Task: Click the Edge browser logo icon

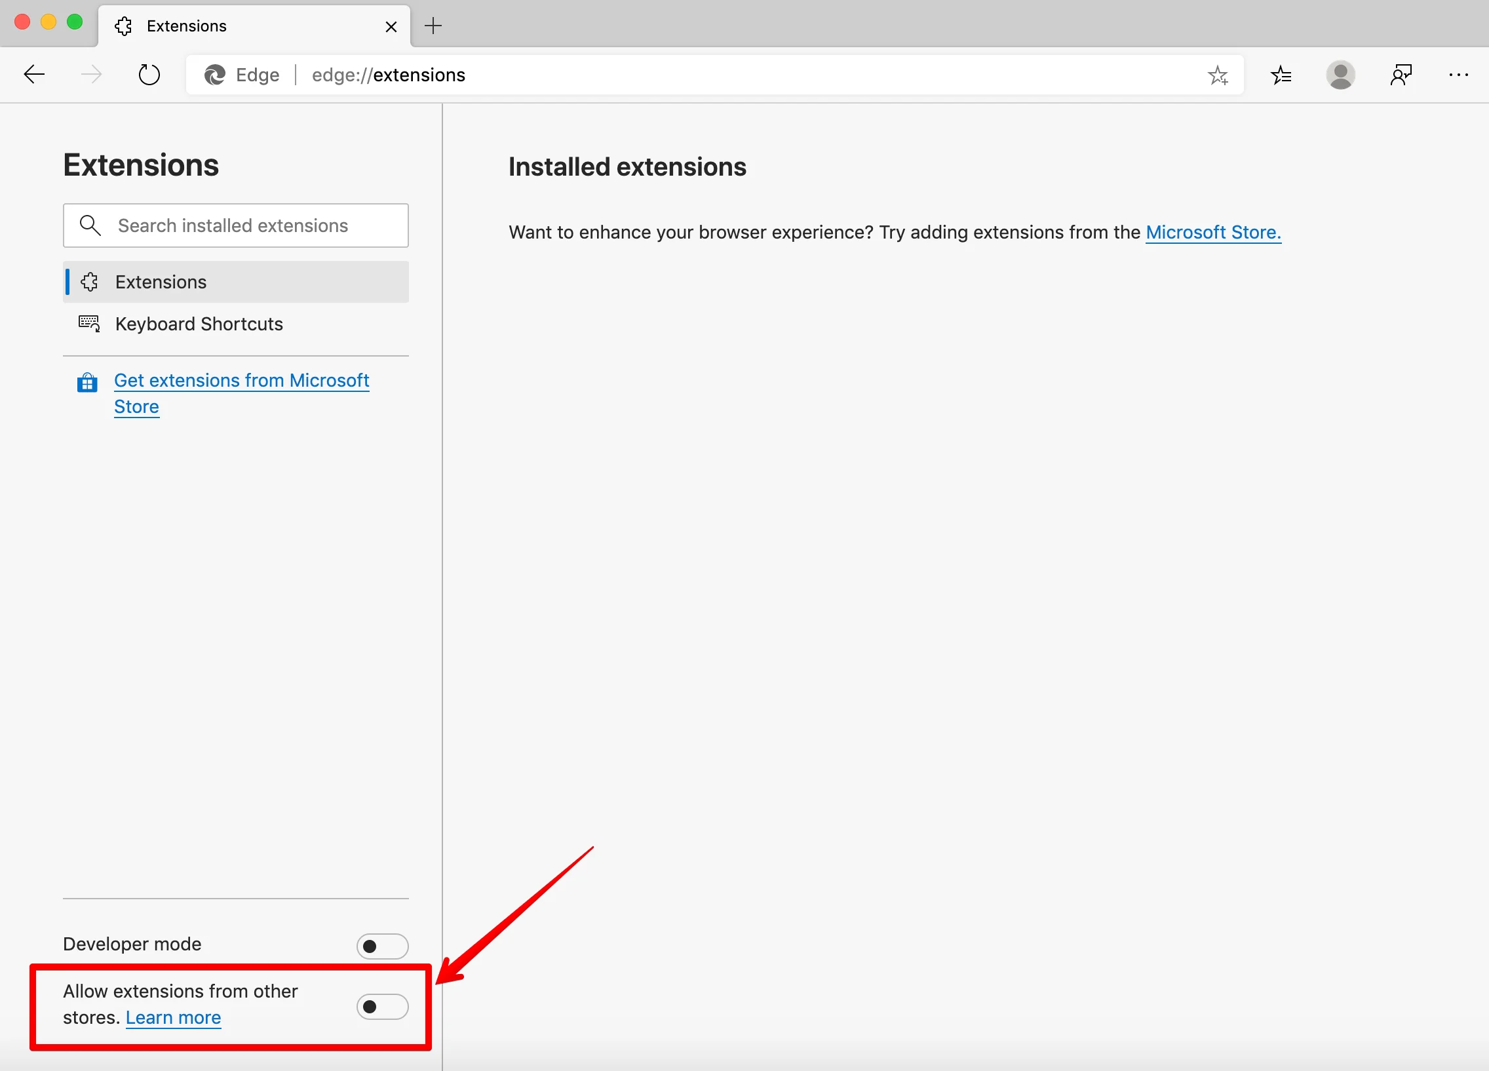Action: click(x=214, y=75)
